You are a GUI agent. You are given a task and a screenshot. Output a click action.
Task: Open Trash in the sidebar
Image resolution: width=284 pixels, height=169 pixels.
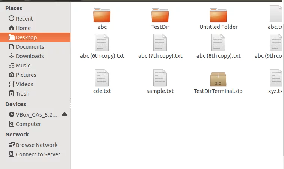pyautogui.click(x=23, y=93)
